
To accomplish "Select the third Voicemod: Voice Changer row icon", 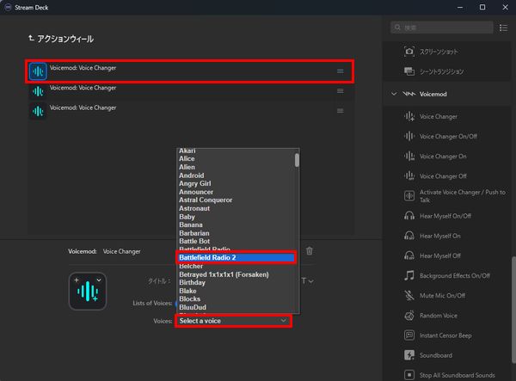I will click(x=38, y=111).
